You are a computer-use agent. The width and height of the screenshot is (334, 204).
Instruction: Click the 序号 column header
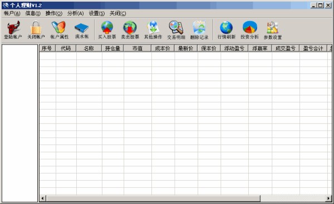[x=47, y=48]
